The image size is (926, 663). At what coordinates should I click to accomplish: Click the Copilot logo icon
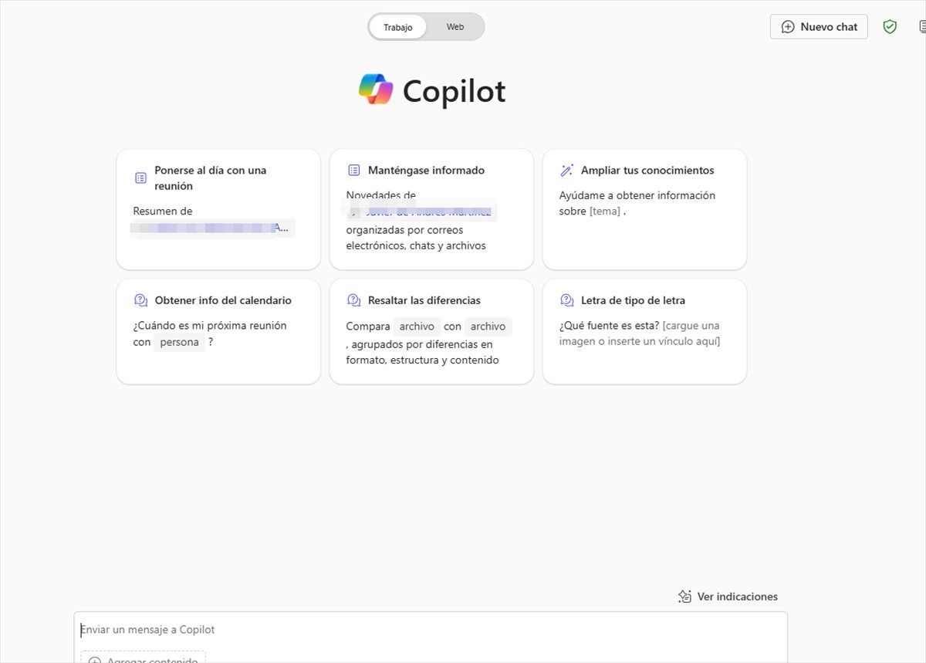tap(373, 89)
